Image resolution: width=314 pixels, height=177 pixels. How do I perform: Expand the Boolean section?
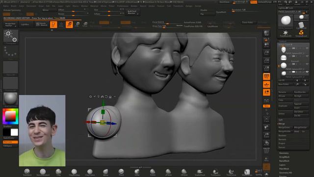[x=282, y=136]
